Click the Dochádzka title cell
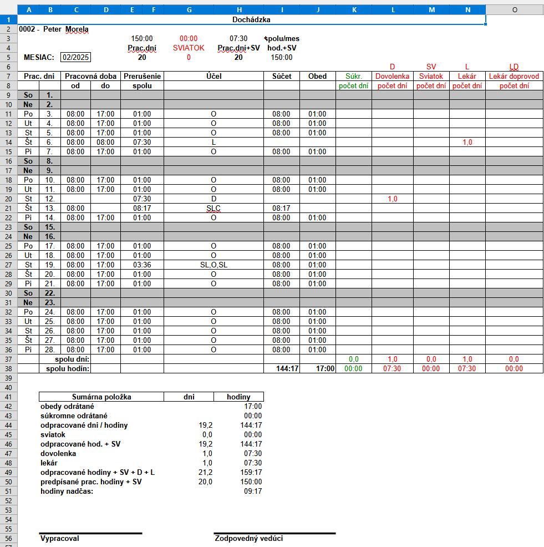The image size is (544, 547). [251, 19]
